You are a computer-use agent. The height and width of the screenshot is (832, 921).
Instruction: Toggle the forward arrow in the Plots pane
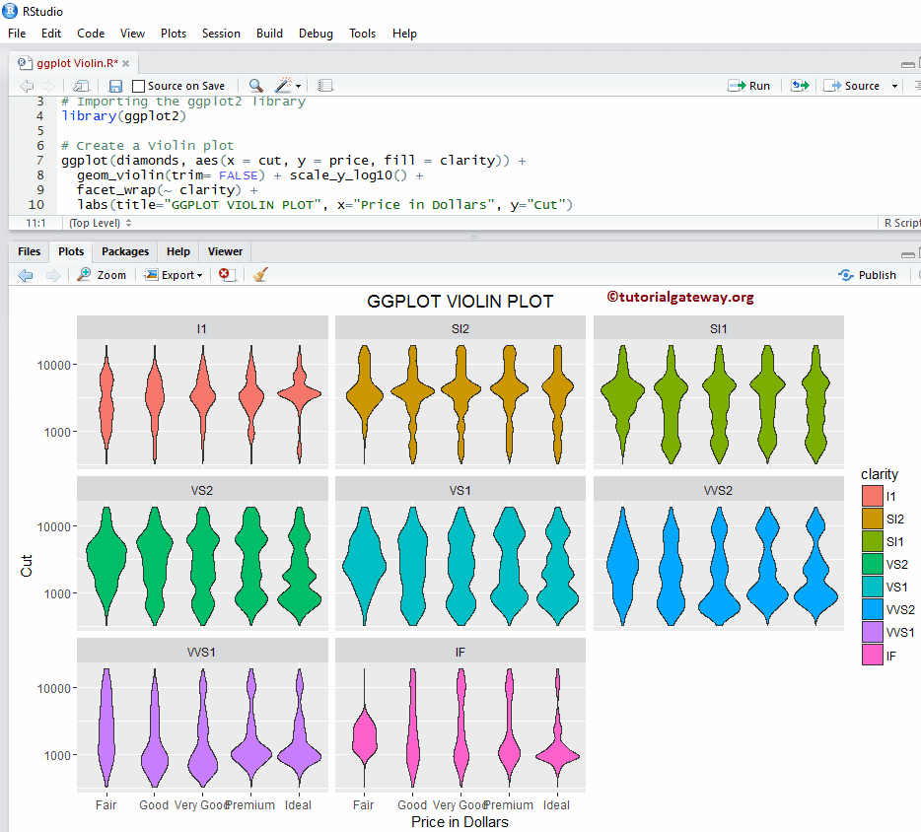pos(51,274)
